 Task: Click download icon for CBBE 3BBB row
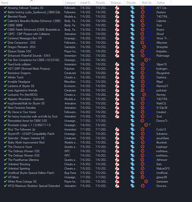(x=133, y=25)
